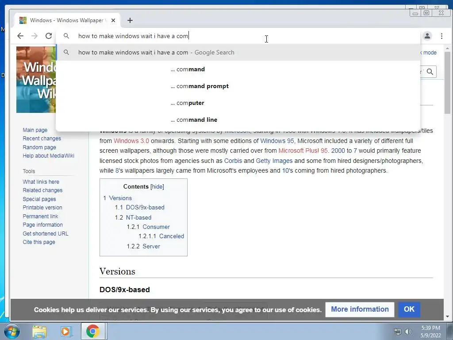Click the Chrome forward arrow
Screen dimensions: 453x340
click(x=35, y=36)
